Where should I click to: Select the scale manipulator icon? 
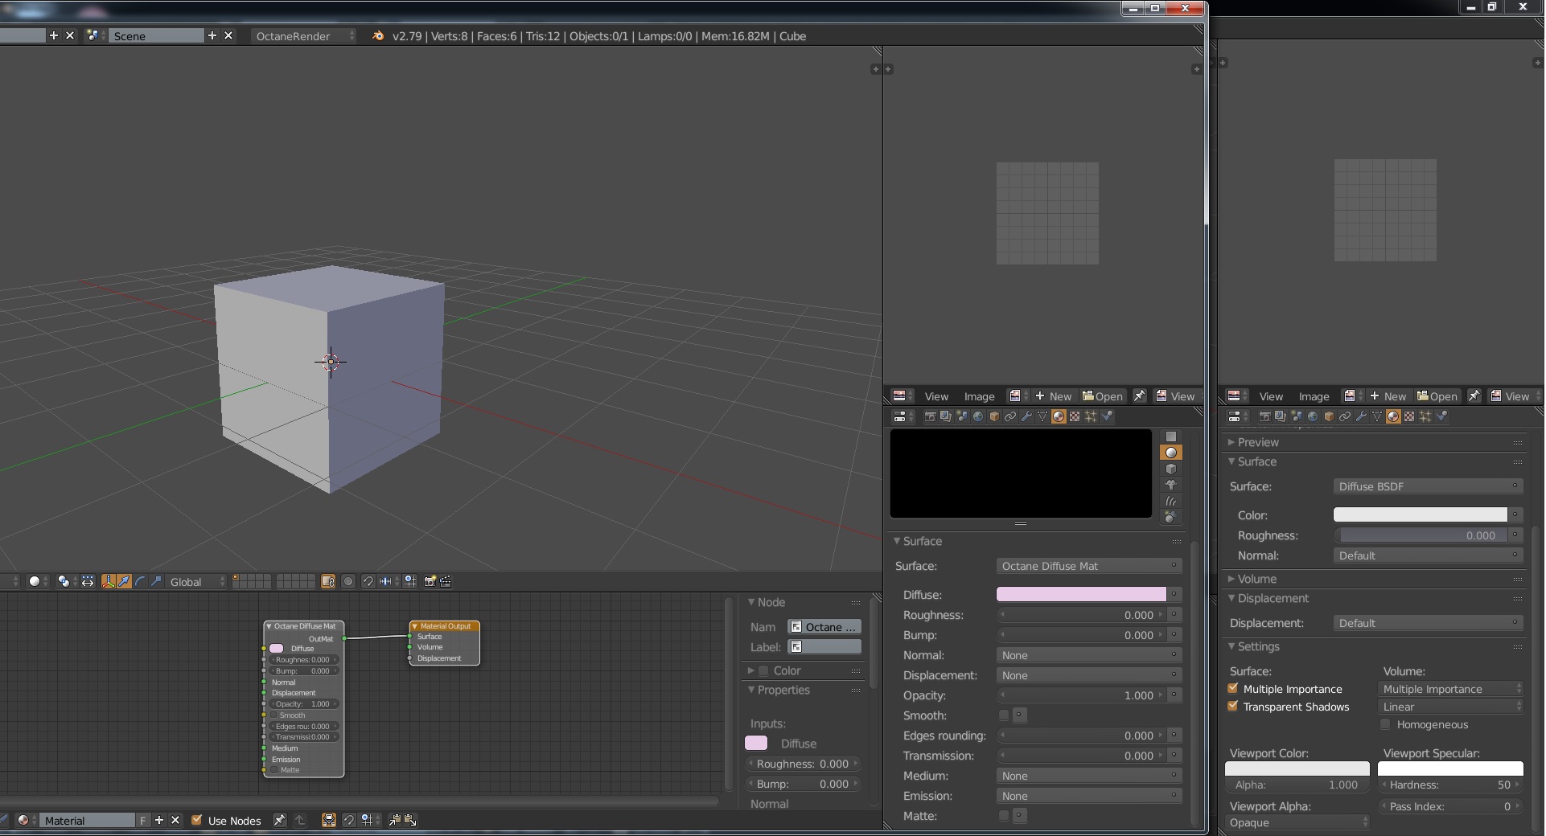pyautogui.click(x=156, y=581)
